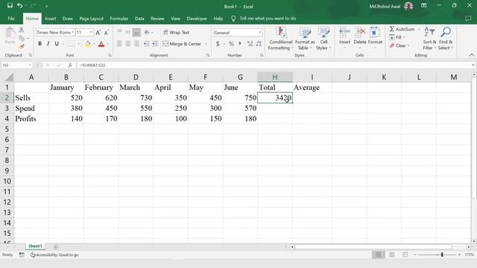Switch to the Insert tab
477x268 pixels.
pyautogui.click(x=50, y=19)
